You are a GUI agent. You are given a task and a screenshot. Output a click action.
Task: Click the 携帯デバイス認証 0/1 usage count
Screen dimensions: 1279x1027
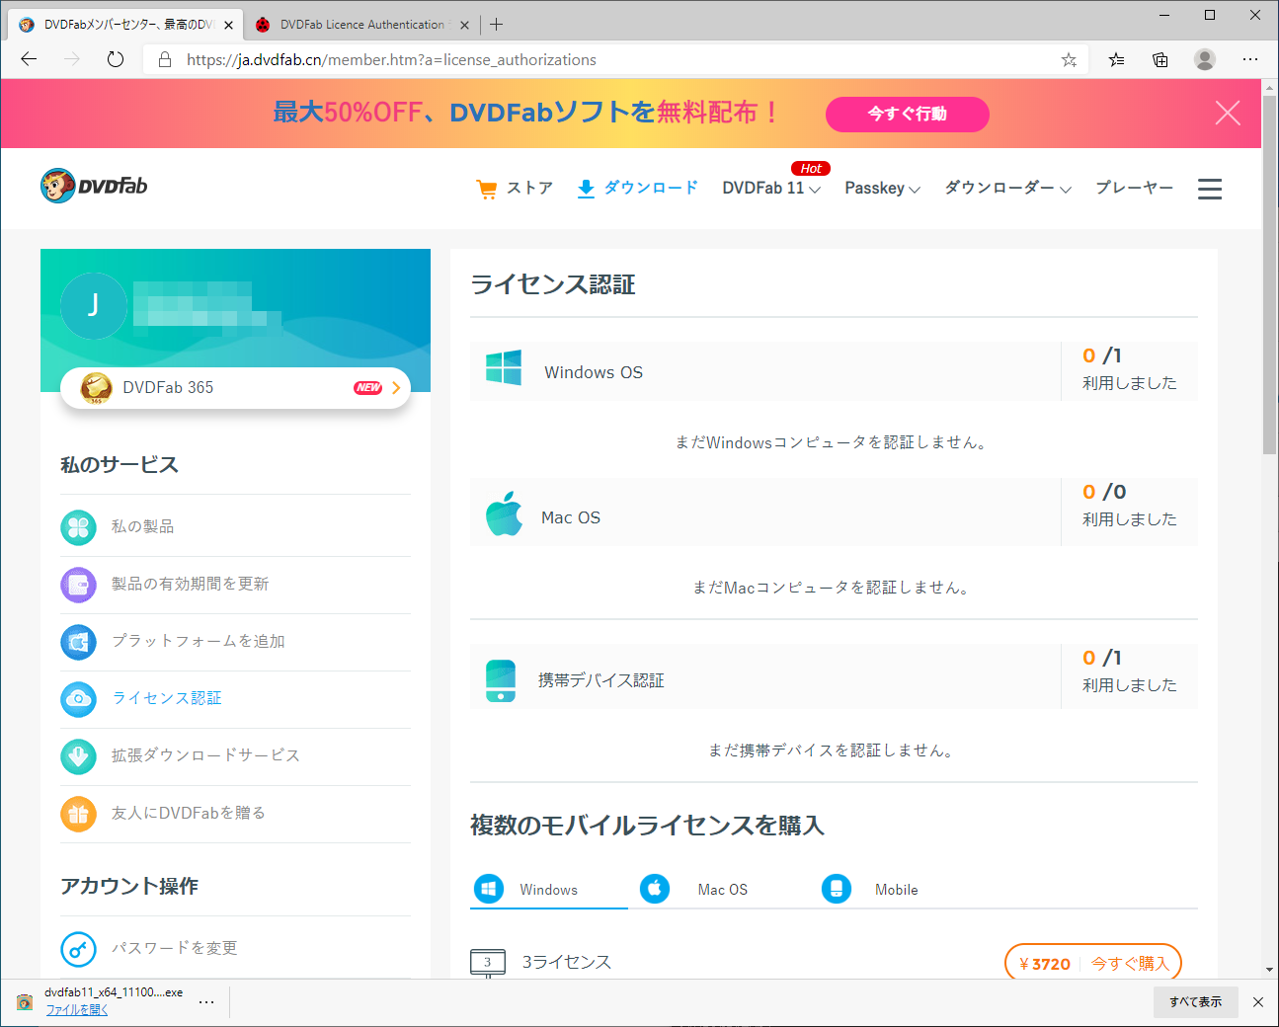1102,659
